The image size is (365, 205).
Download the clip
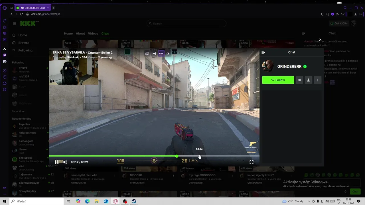pyautogui.click(x=309, y=80)
